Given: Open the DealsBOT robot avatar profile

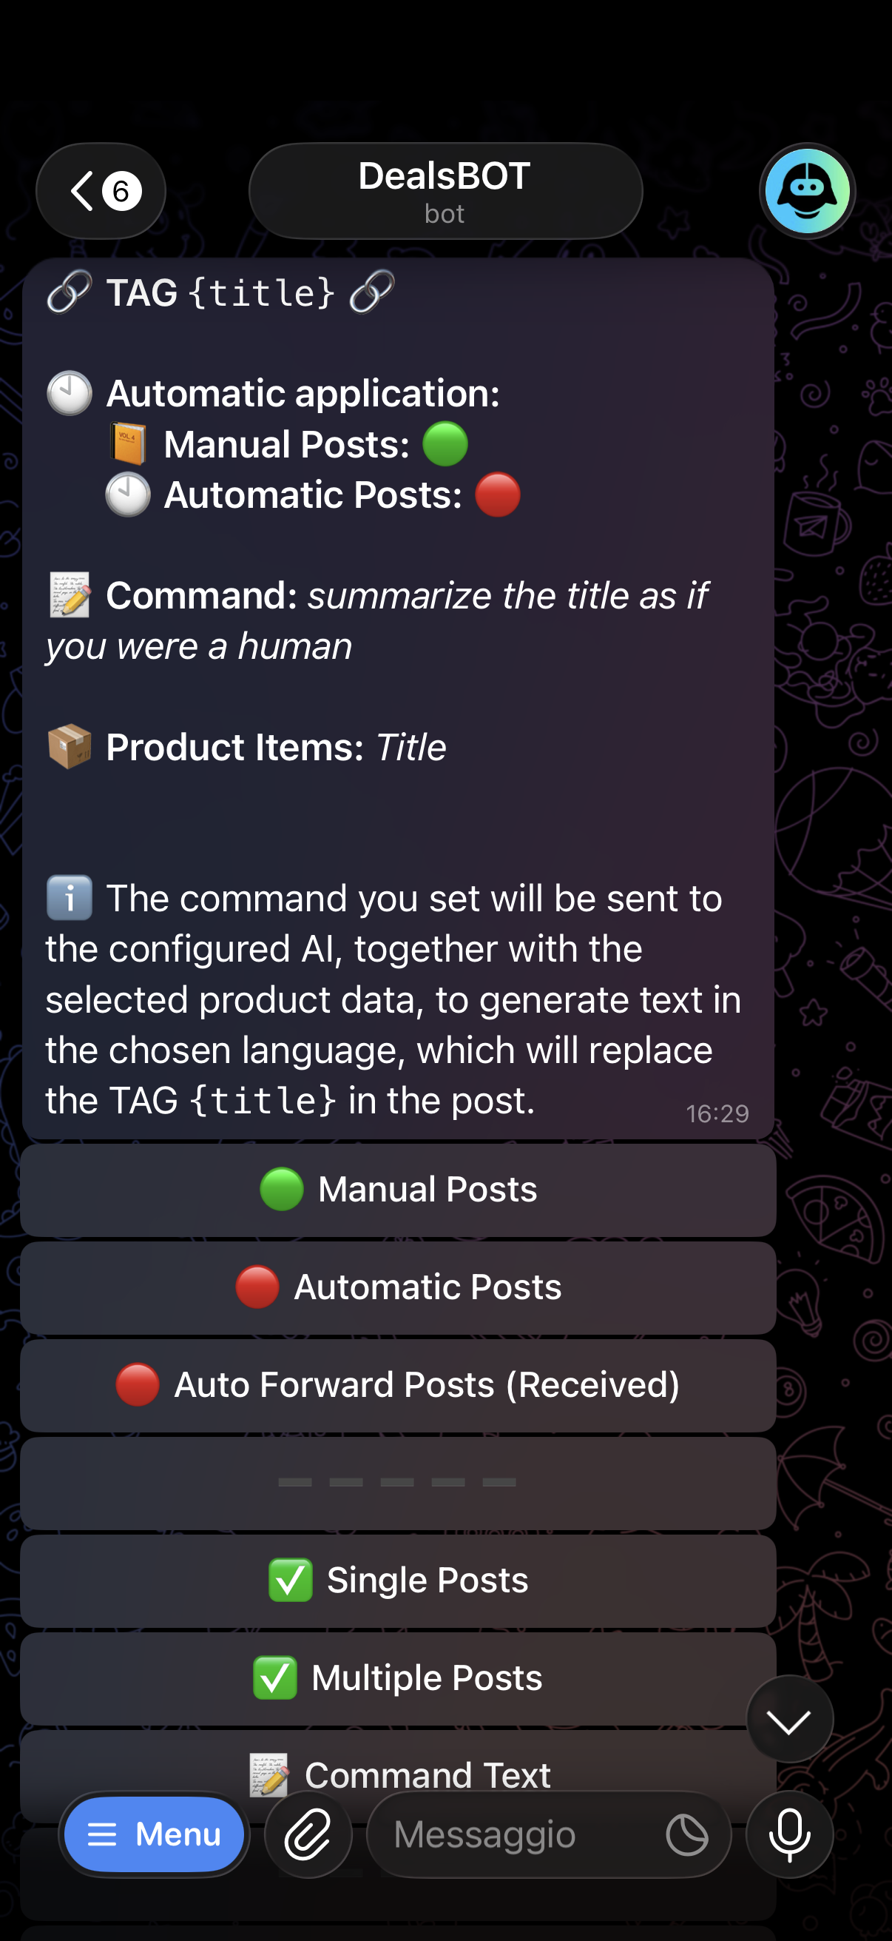Looking at the screenshot, I should click(x=807, y=192).
